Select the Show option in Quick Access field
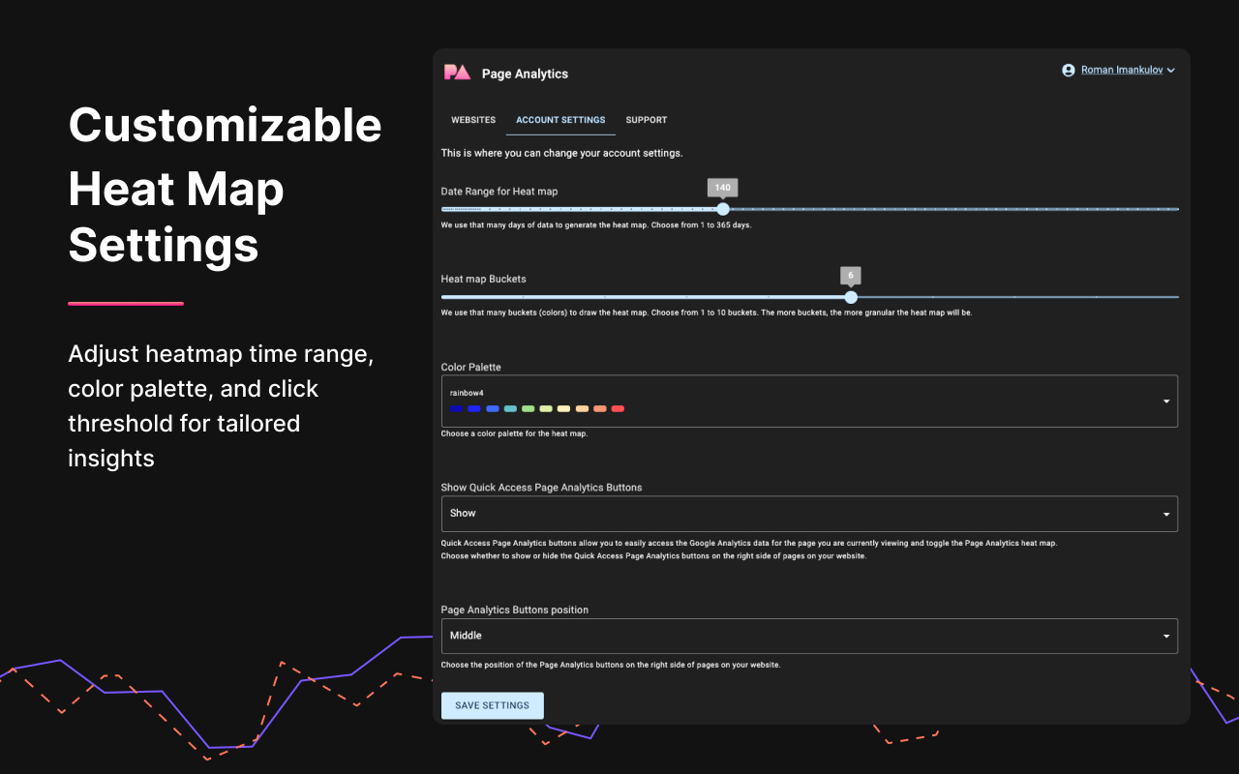 [x=463, y=514]
